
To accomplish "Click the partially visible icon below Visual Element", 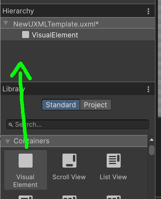I will point(26,197).
